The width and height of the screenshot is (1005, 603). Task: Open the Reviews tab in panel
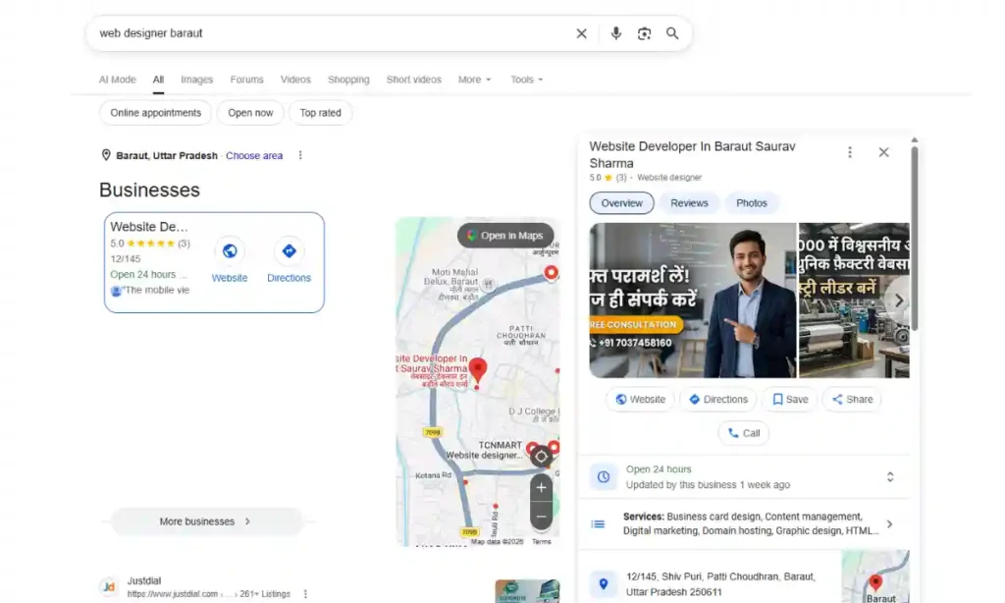pos(689,202)
